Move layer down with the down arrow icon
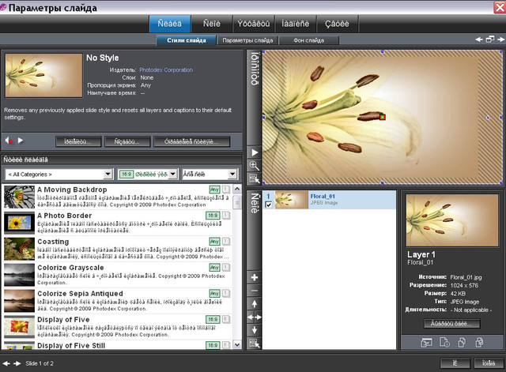Viewport: 506px width, 372px height. (255, 330)
